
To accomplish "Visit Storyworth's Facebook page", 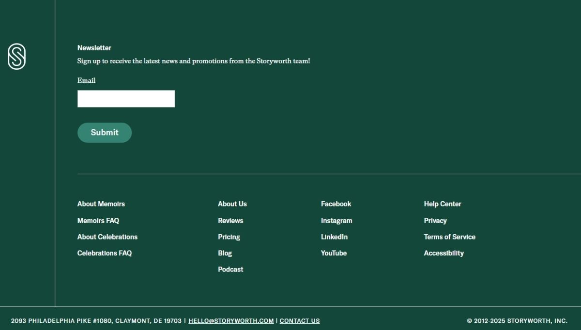I will [x=336, y=204].
